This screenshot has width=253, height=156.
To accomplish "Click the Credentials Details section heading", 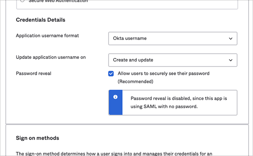I will 40,20.
